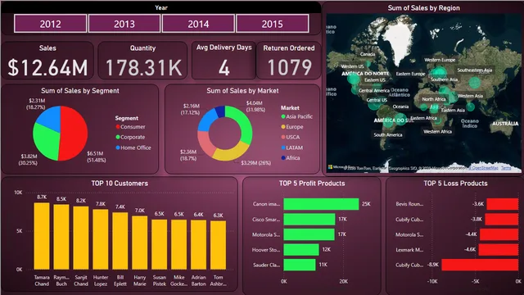Click the Susan Pistek 6.5K bar
Screen dimensions: 524x295
[160, 244]
